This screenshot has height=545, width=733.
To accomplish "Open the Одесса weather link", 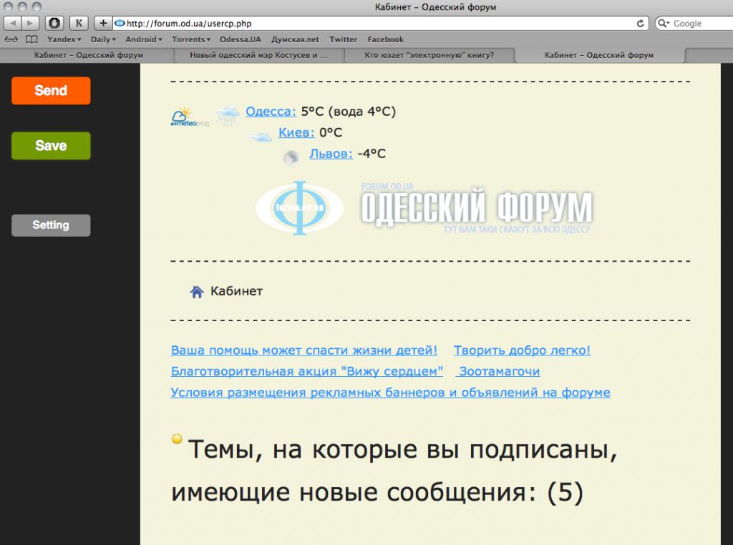I will (271, 112).
